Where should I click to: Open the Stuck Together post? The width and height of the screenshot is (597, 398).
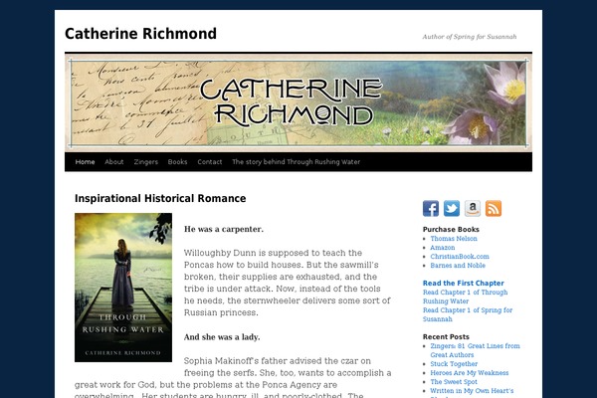(x=454, y=364)
